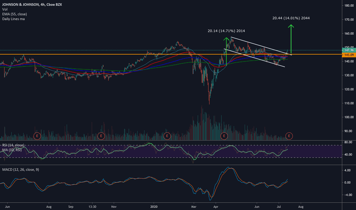This screenshot has width=356, height=210.
Task: Click the Mar label on the time axis
Action: tap(194, 207)
